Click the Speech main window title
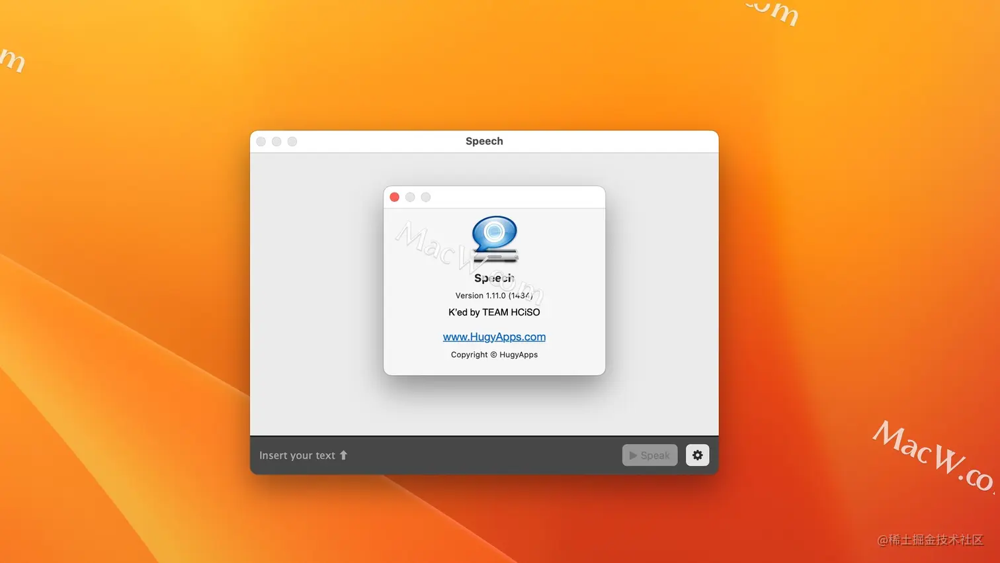This screenshot has width=1000, height=563. pos(484,141)
